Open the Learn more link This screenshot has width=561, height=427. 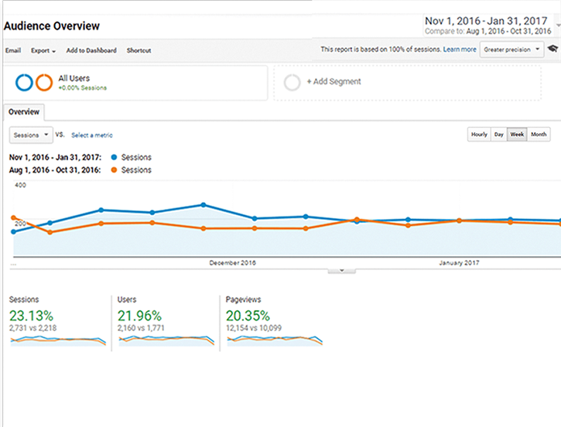click(x=460, y=50)
